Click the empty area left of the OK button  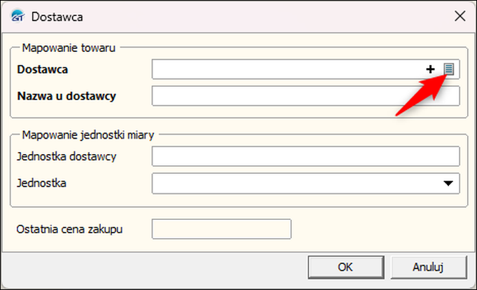[154, 267]
